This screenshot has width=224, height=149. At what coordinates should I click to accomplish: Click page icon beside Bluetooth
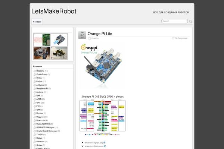coord(35,120)
